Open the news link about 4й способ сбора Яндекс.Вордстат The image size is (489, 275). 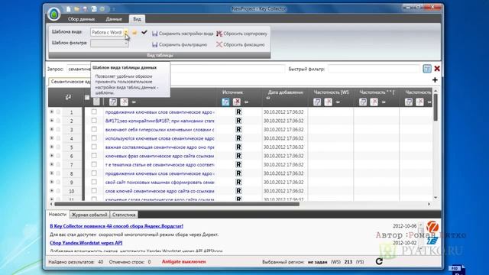(116, 226)
